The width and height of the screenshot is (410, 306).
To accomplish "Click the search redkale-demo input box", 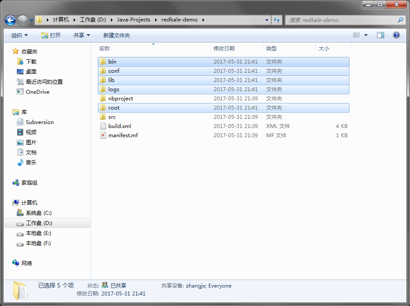I will point(342,20).
